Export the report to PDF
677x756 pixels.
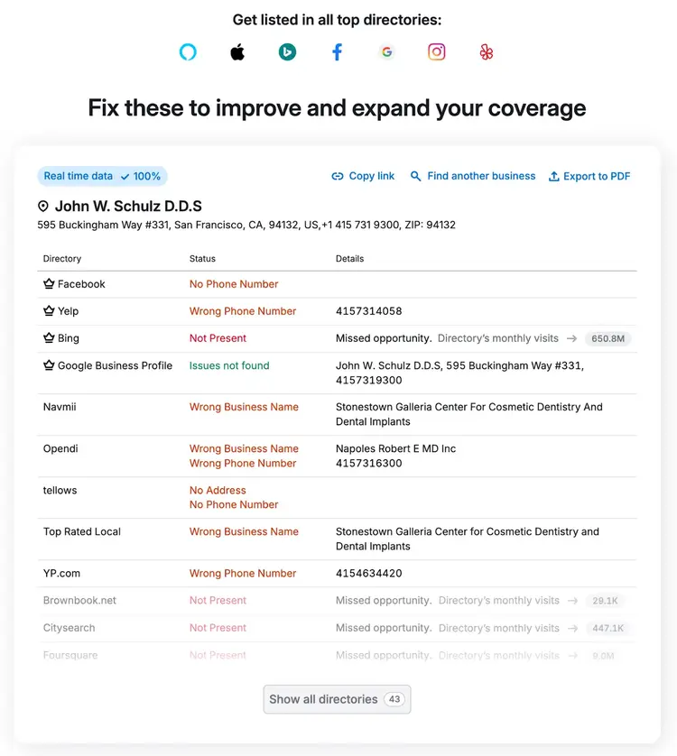click(589, 177)
